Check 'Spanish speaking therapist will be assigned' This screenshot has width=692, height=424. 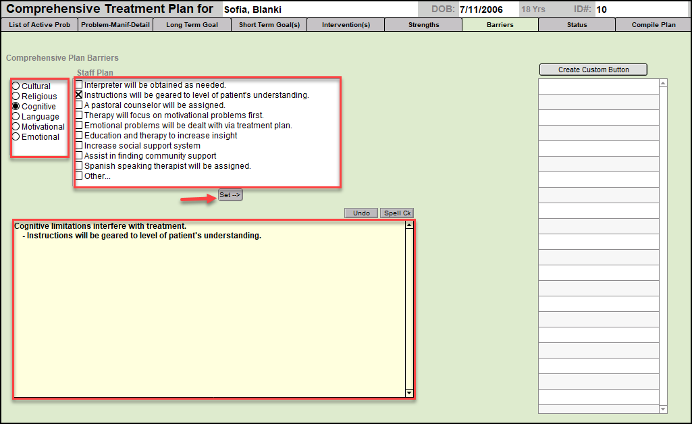(x=79, y=166)
